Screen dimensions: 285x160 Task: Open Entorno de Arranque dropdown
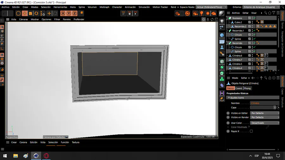(261, 7)
